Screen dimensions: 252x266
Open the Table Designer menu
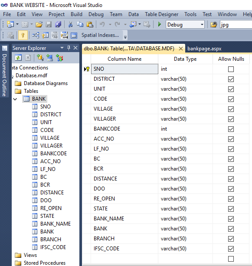pyautogui.click(x=161, y=14)
